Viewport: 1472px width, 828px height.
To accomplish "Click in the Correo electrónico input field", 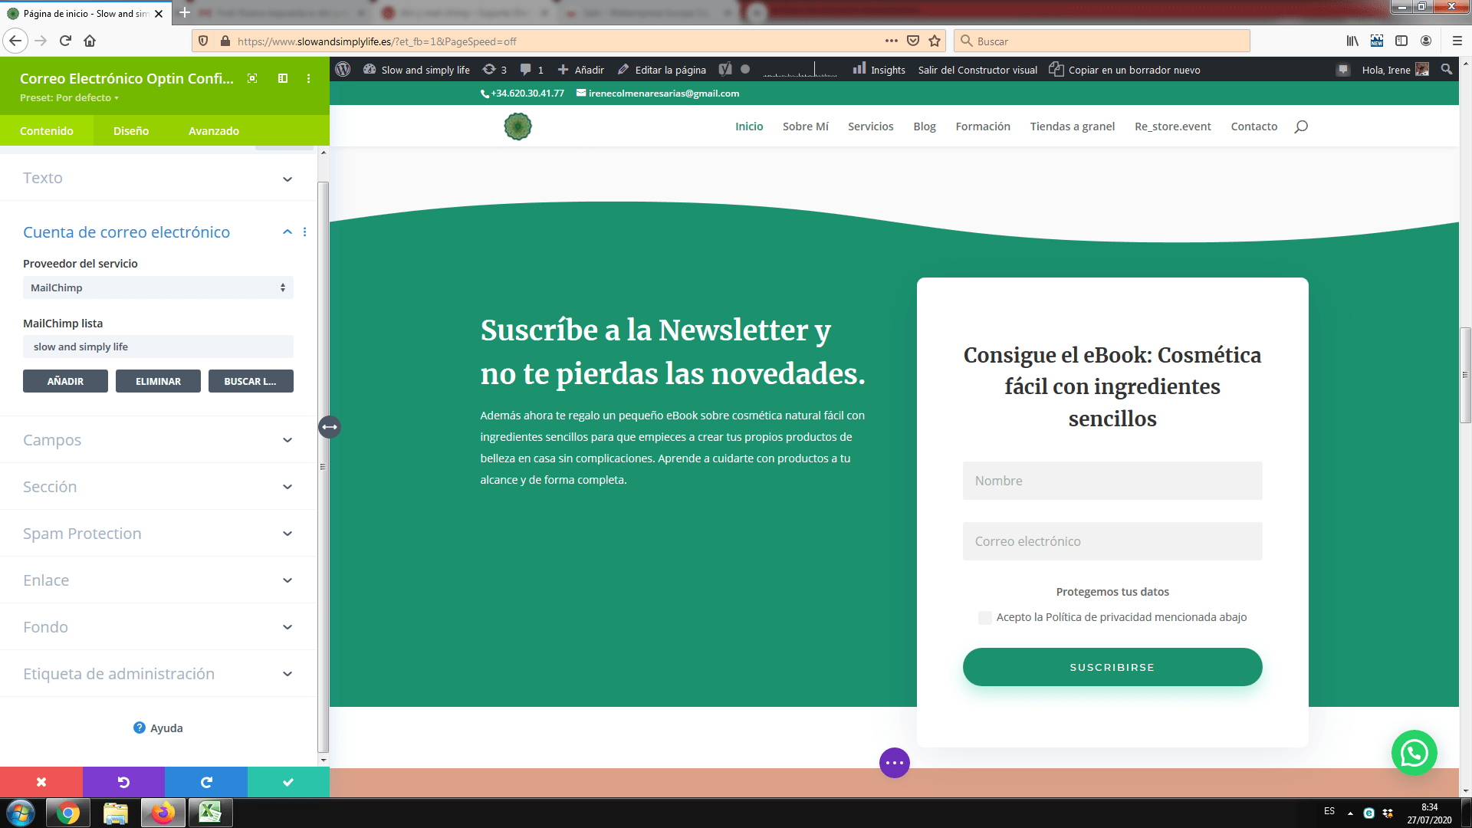I will [x=1112, y=541].
